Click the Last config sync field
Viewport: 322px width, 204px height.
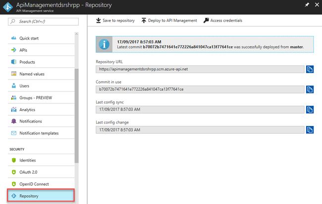[x=200, y=110]
